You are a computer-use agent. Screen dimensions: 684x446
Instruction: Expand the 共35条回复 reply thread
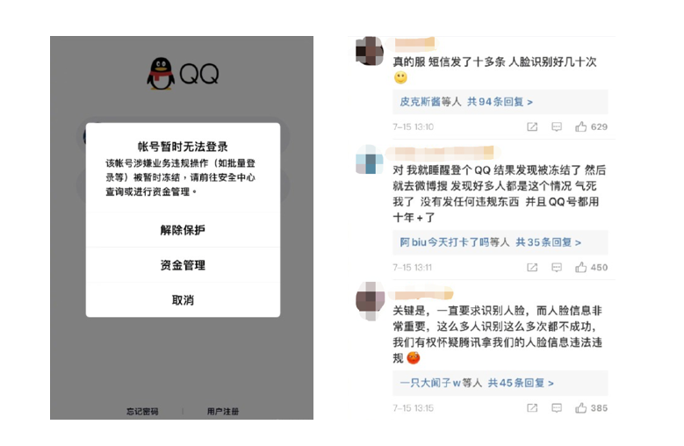coord(548,242)
